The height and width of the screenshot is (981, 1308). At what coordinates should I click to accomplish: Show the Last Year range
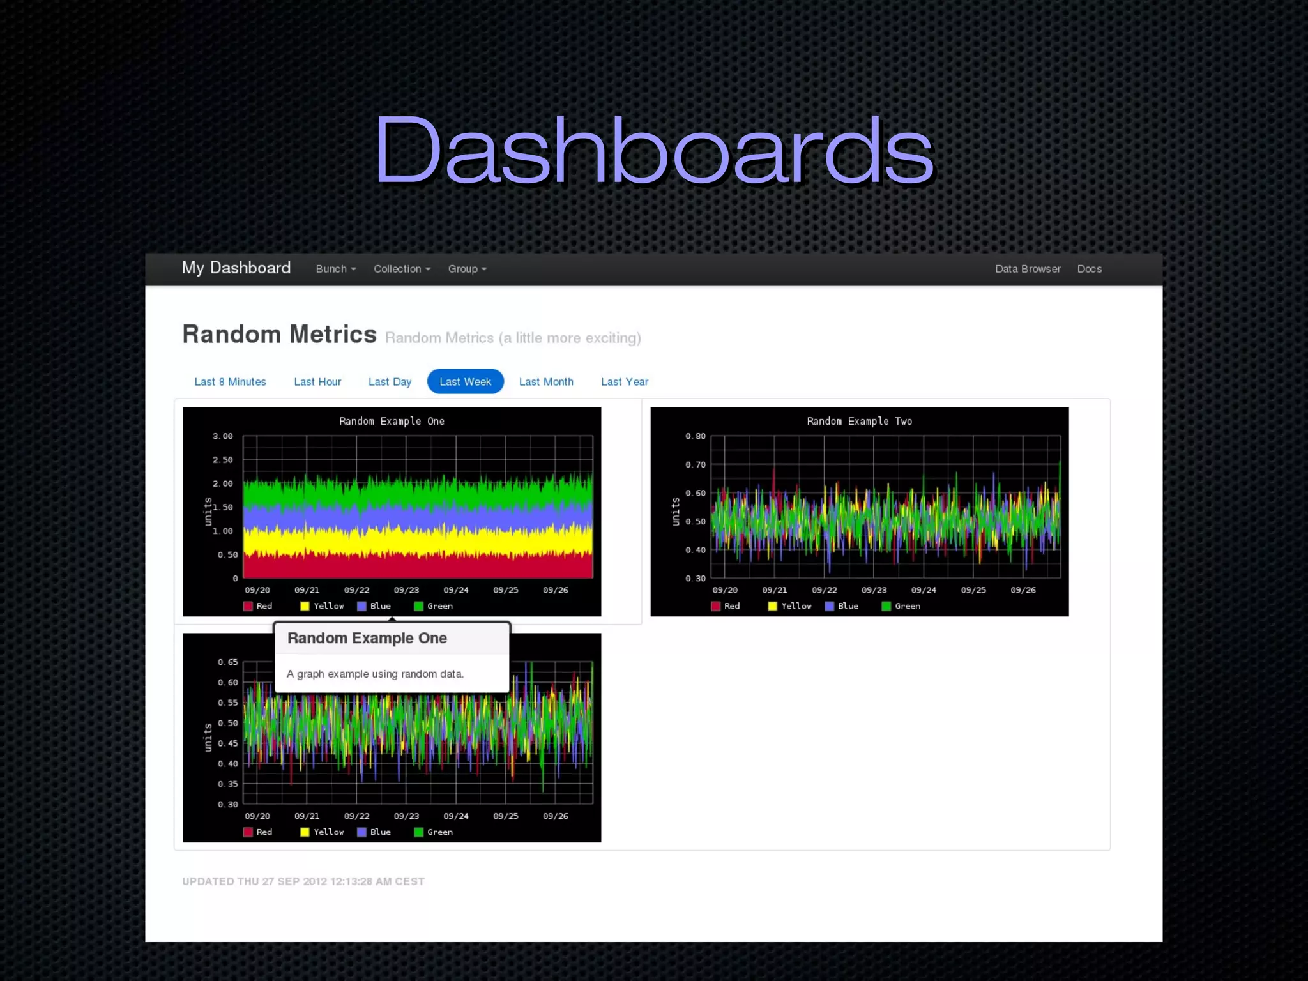(x=624, y=382)
